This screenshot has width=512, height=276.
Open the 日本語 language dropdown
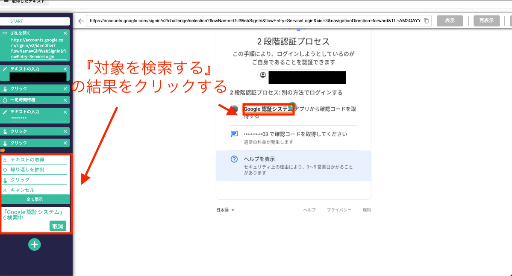point(225,210)
